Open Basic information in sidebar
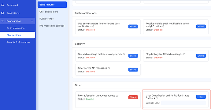This screenshot has height=110, width=211. point(16,28)
